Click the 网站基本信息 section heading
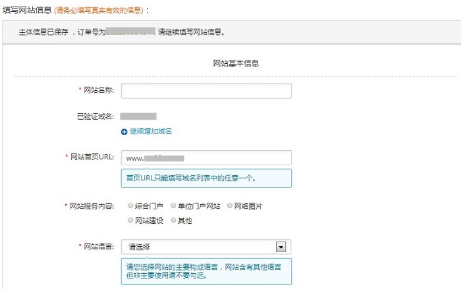Image resolution: width=461 pixels, height=289 pixels. [x=236, y=64]
